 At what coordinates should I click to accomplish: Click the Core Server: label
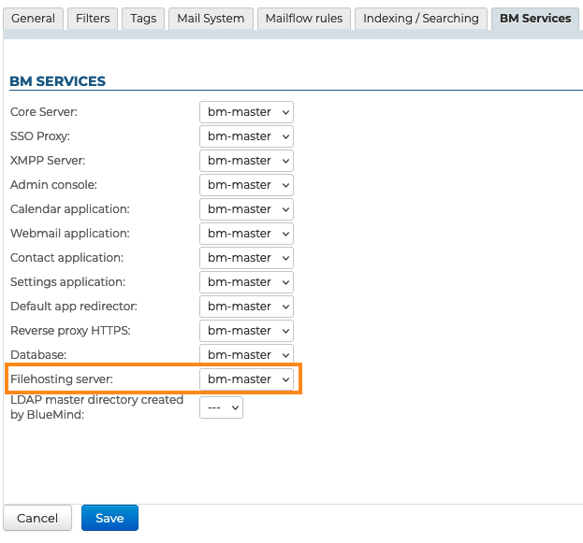[x=44, y=112]
